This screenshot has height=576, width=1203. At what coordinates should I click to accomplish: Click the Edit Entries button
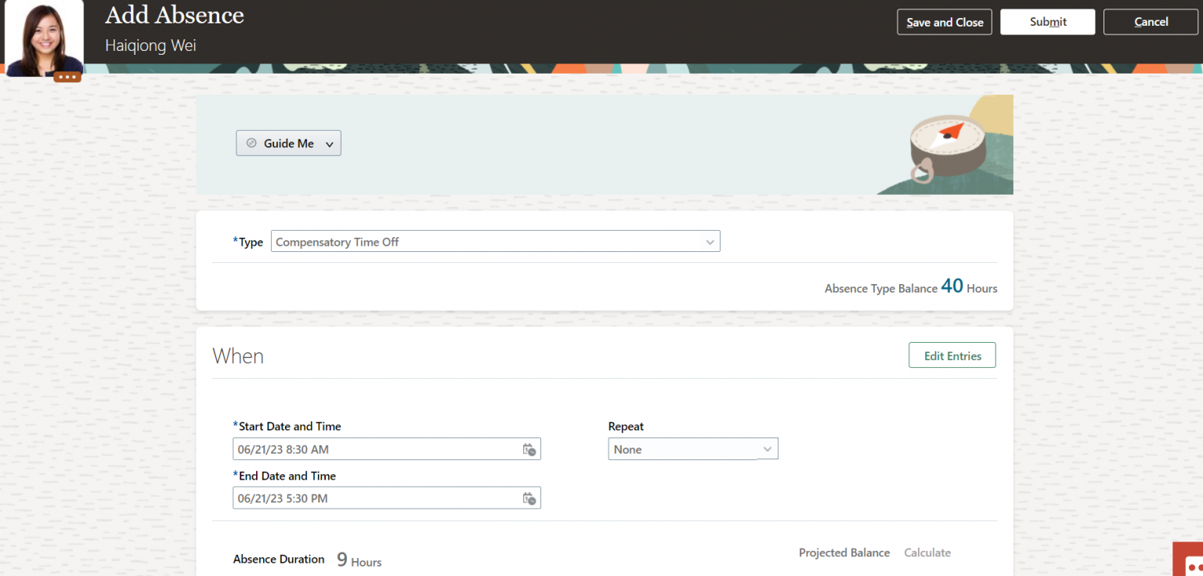coord(952,355)
